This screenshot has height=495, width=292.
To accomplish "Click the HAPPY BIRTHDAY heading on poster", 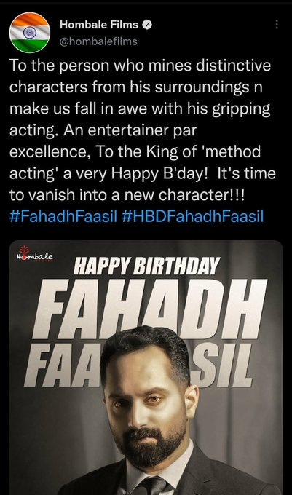I will 146,266.
